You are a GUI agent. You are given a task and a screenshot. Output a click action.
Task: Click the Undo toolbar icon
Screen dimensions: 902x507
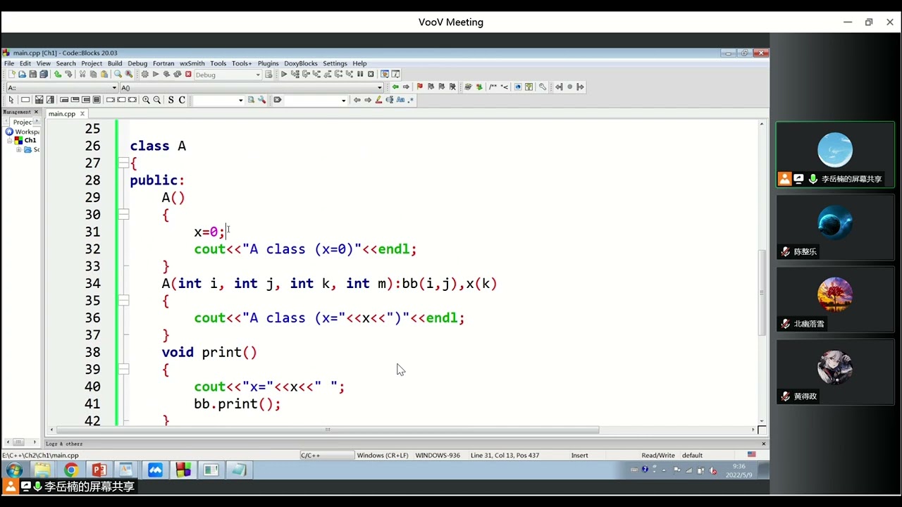click(58, 74)
